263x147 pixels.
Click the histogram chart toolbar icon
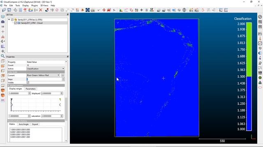[x=121, y=10]
